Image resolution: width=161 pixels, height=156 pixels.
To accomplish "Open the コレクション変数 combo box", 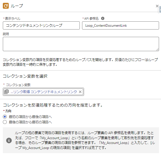I will coord(43,92).
